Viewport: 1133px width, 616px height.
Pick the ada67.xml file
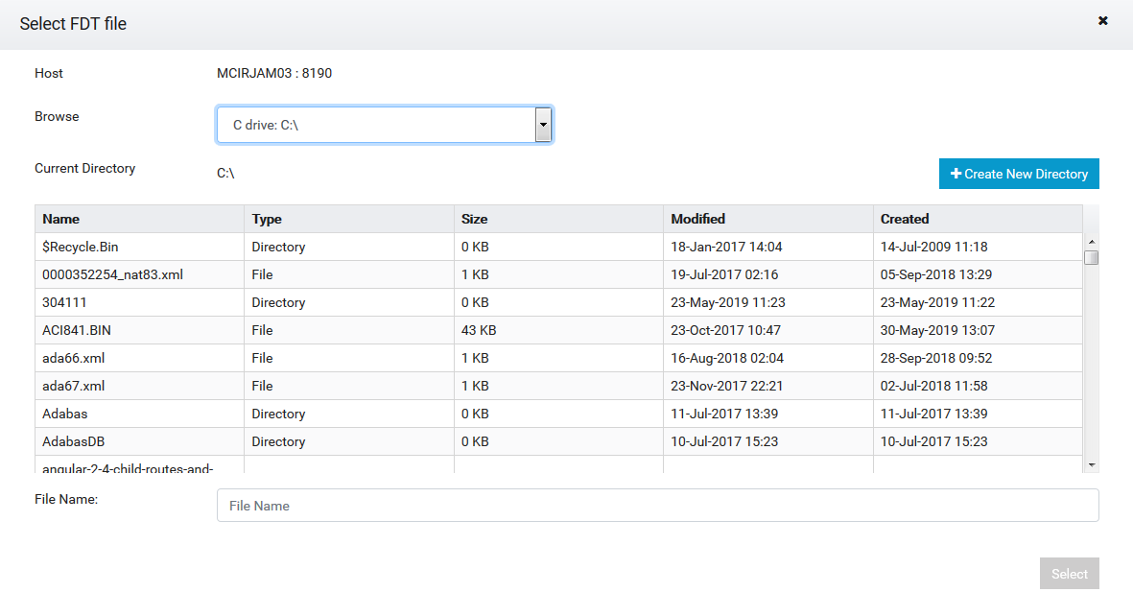(74, 386)
